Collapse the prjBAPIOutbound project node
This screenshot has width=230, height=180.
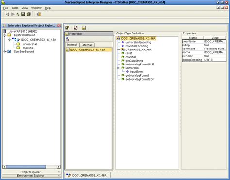(x=5, y=35)
